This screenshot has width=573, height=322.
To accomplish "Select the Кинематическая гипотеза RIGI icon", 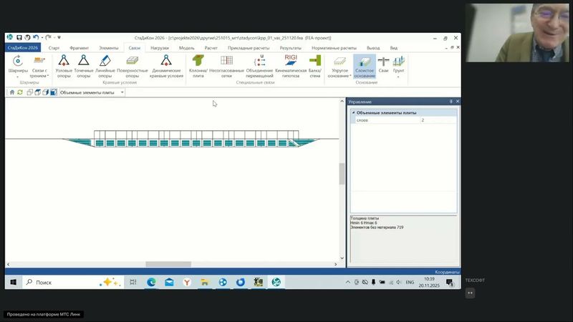I will (291, 63).
